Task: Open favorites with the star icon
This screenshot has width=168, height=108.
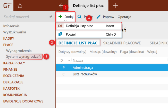Action: coord(20,6)
